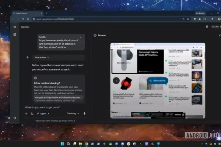Screen dimensions: 221x147
Task: Click the Chrome icon in the taskbar
Action: 87,144
